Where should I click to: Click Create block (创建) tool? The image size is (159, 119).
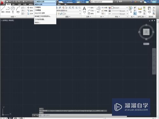pos(104,8)
